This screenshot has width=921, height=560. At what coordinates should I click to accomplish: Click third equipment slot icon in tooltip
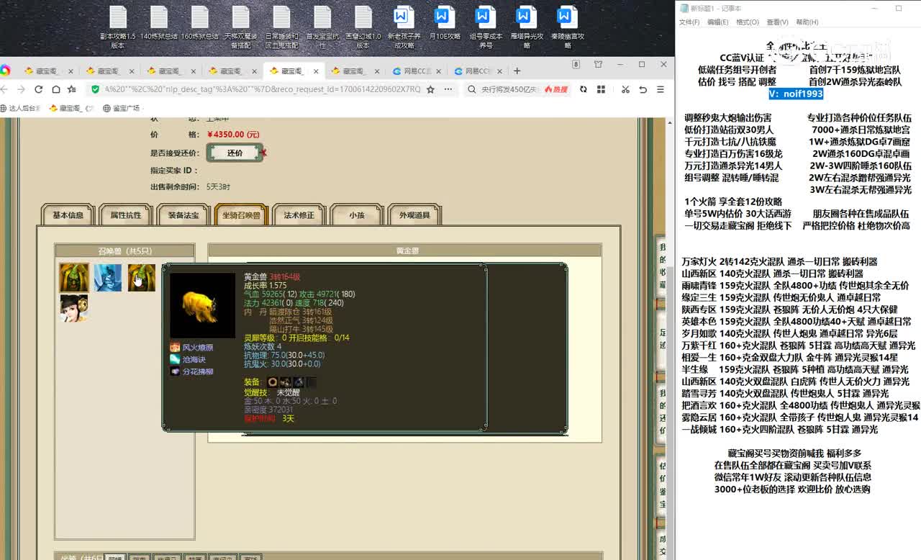[299, 382]
